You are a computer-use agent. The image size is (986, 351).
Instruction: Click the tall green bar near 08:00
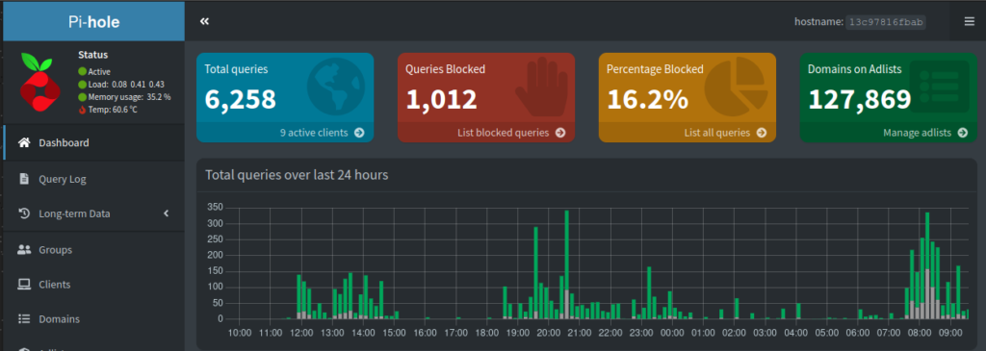(927, 265)
